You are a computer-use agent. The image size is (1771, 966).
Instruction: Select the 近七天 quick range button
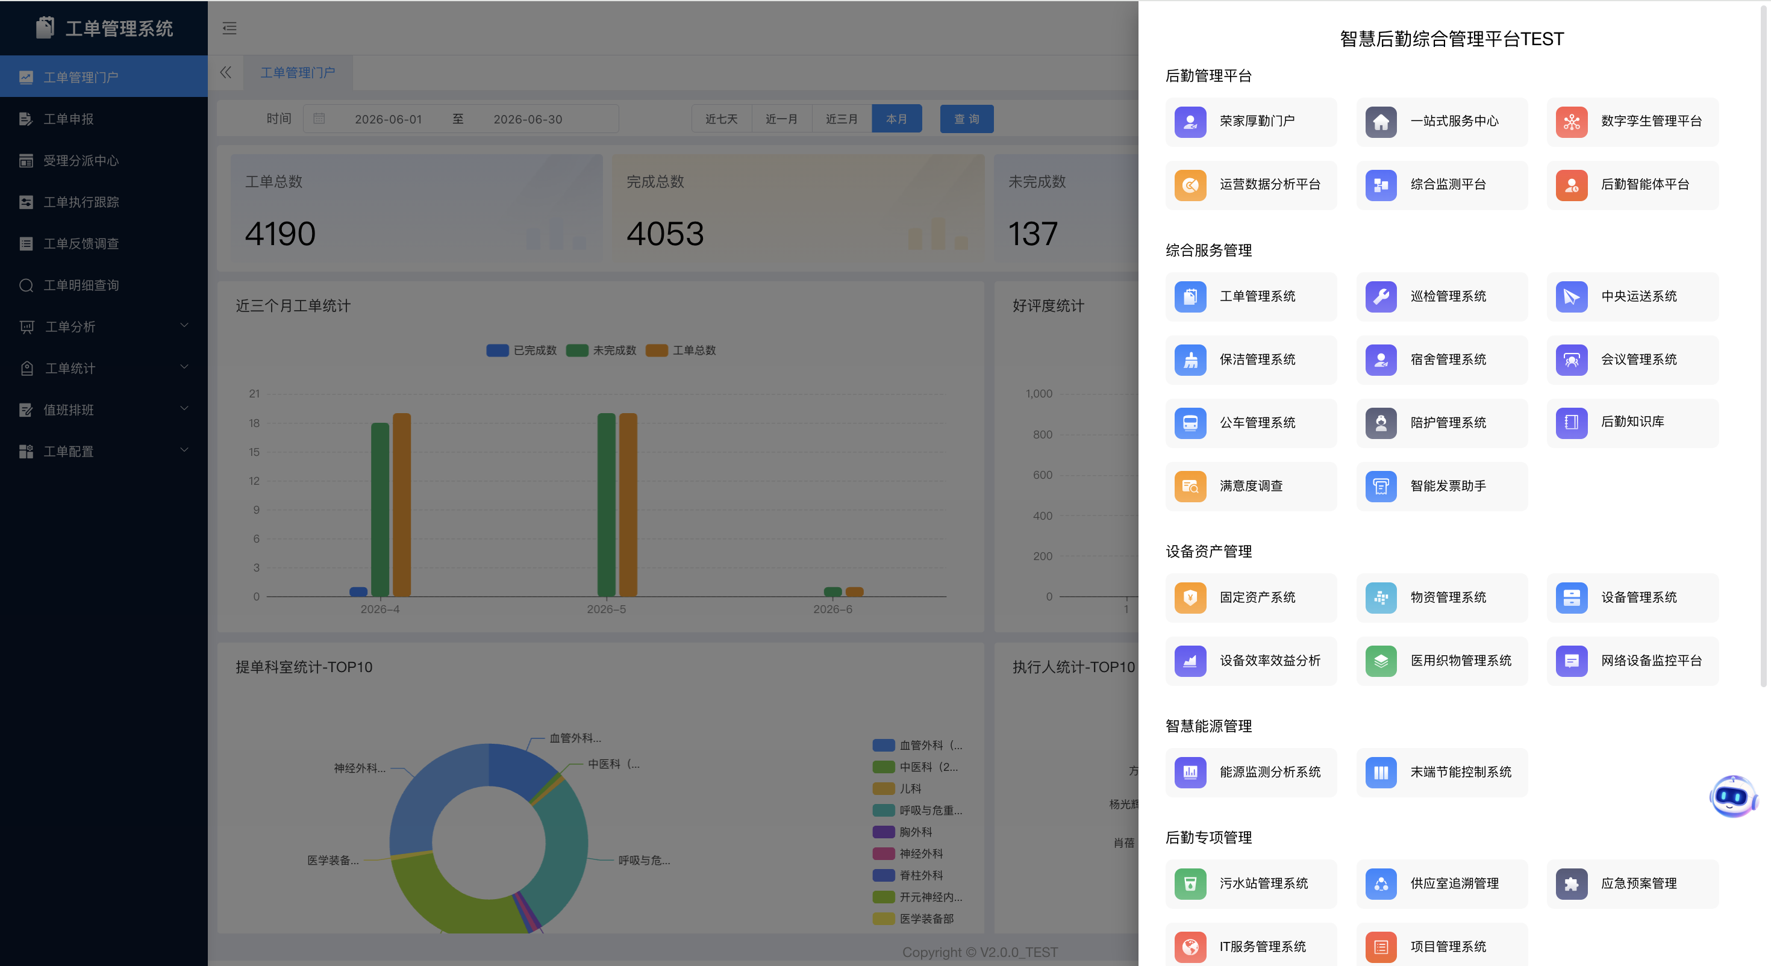click(721, 119)
